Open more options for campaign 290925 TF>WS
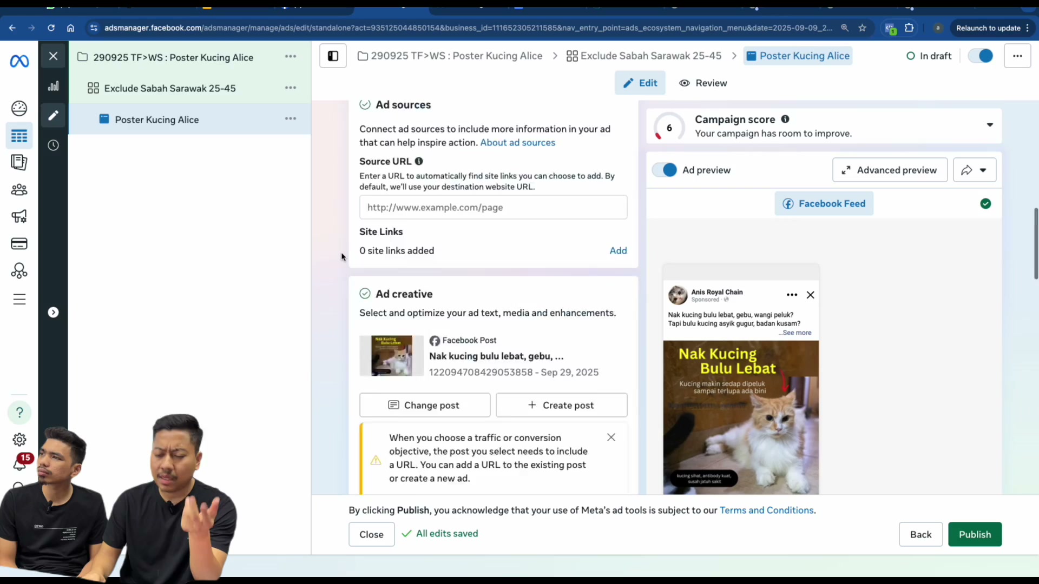Screen dimensions: 1039x584 (291, 56)
